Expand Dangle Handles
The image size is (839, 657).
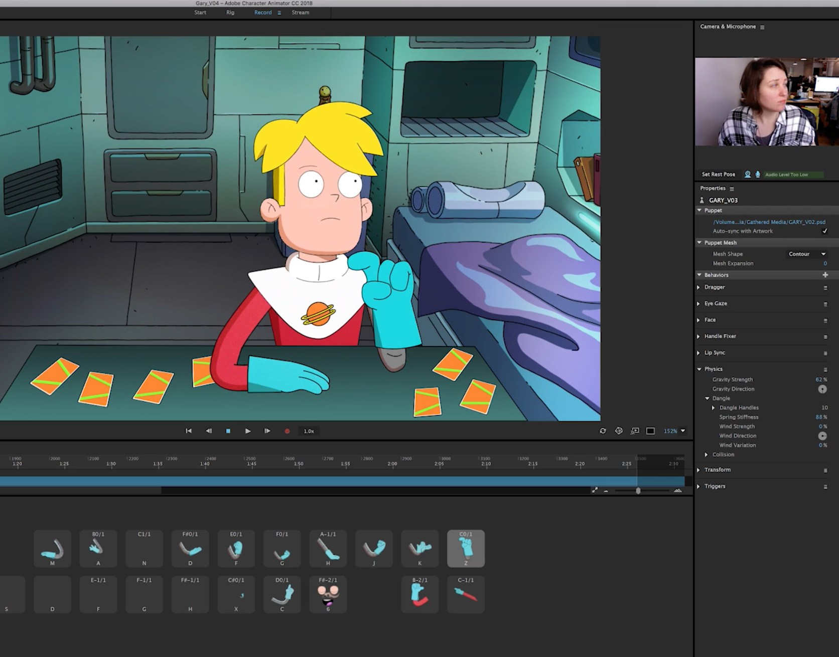tap(714, 408)
